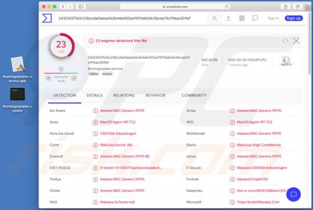Click eScan Adware.MAC.Generic.19970 result
Viewport: 313px width, 210px height.
point(259,156)
